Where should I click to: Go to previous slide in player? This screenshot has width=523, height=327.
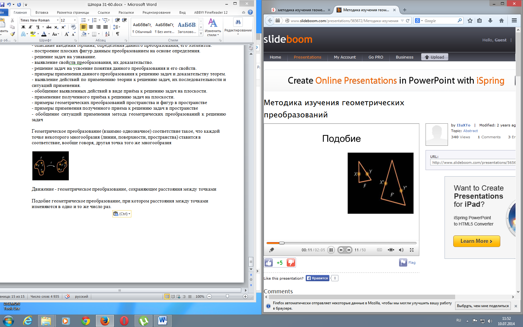click(x=341, y=250)
